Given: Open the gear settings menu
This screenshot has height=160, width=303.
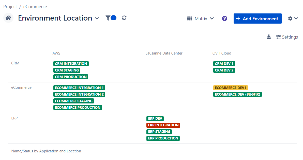Looking at the screenshot, I should coord(293,19).
